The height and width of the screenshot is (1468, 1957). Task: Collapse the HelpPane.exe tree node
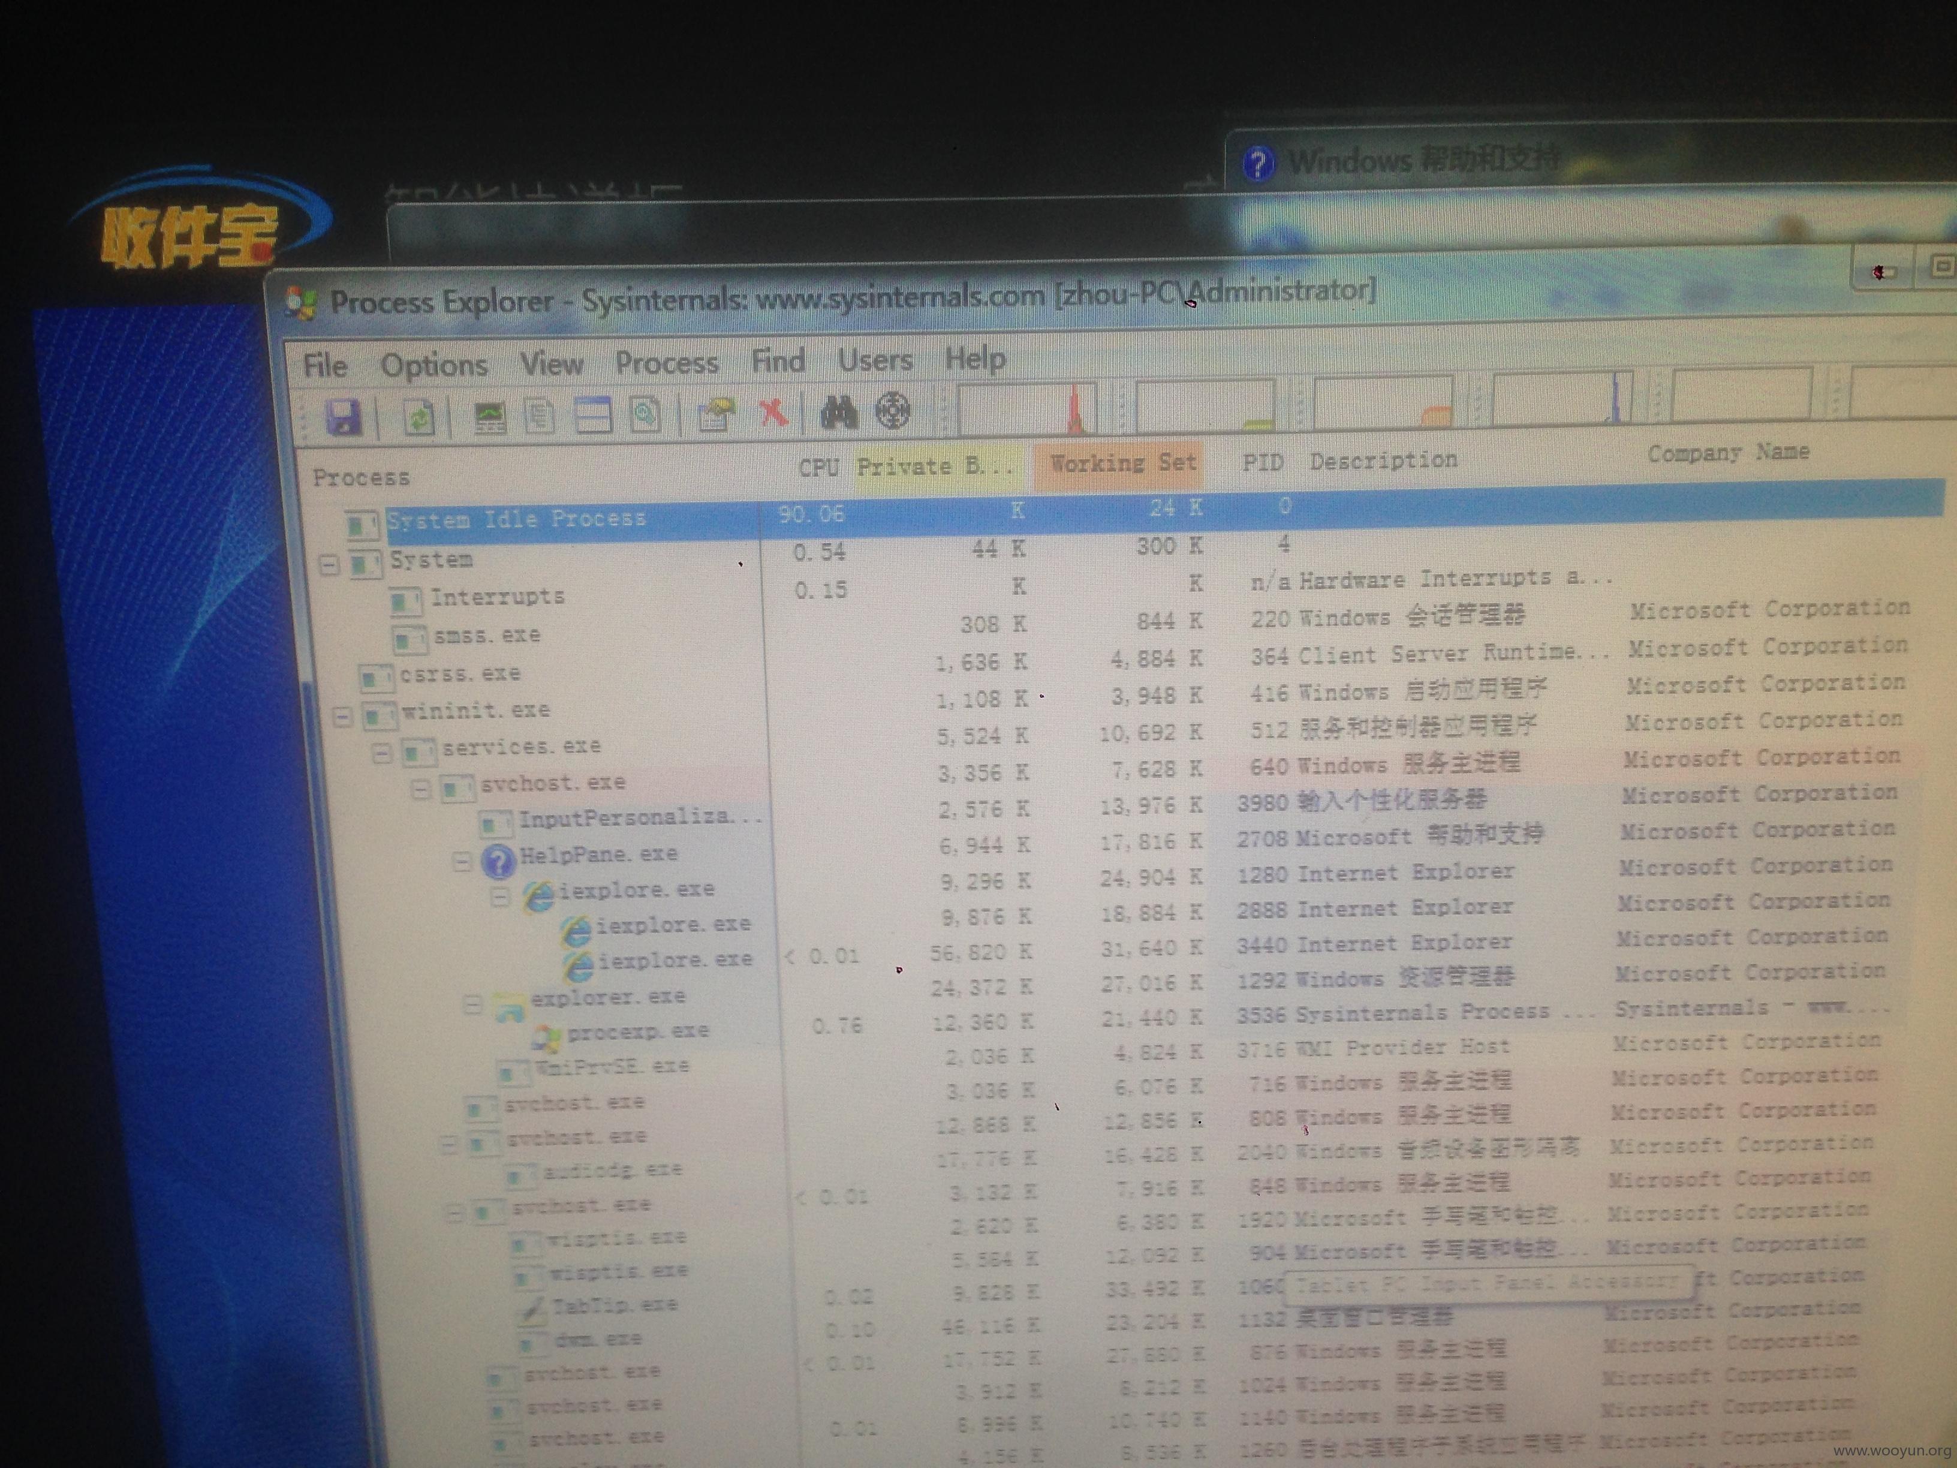pyautogui.click(x=462, y=860)
